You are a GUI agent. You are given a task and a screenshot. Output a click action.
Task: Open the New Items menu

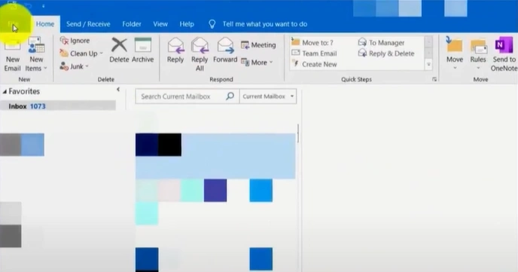point(36,54)
